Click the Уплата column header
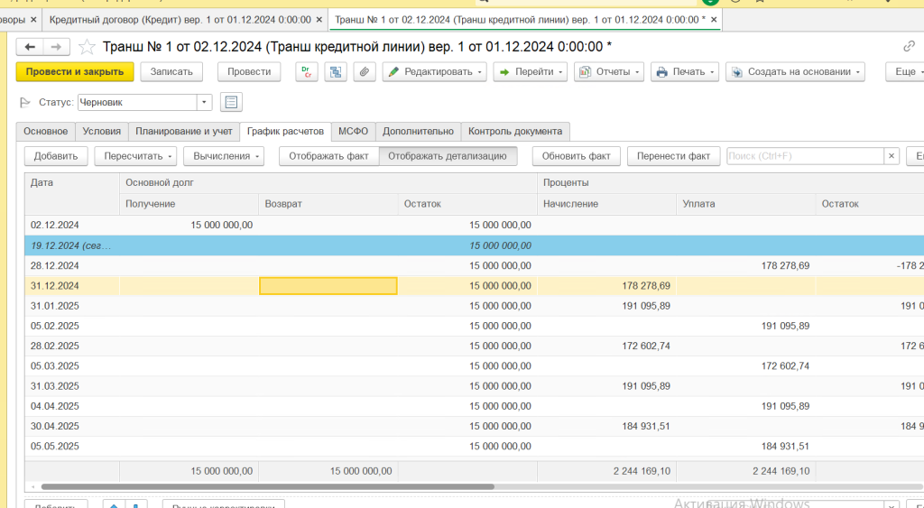Viewport: 924px width, 508px height. [x=745, y=204]
